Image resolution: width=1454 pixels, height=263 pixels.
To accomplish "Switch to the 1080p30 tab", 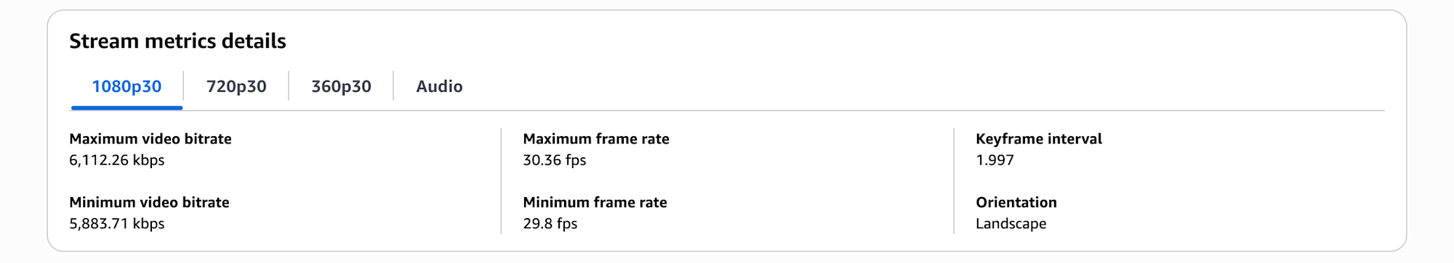I will coord(126,86).
